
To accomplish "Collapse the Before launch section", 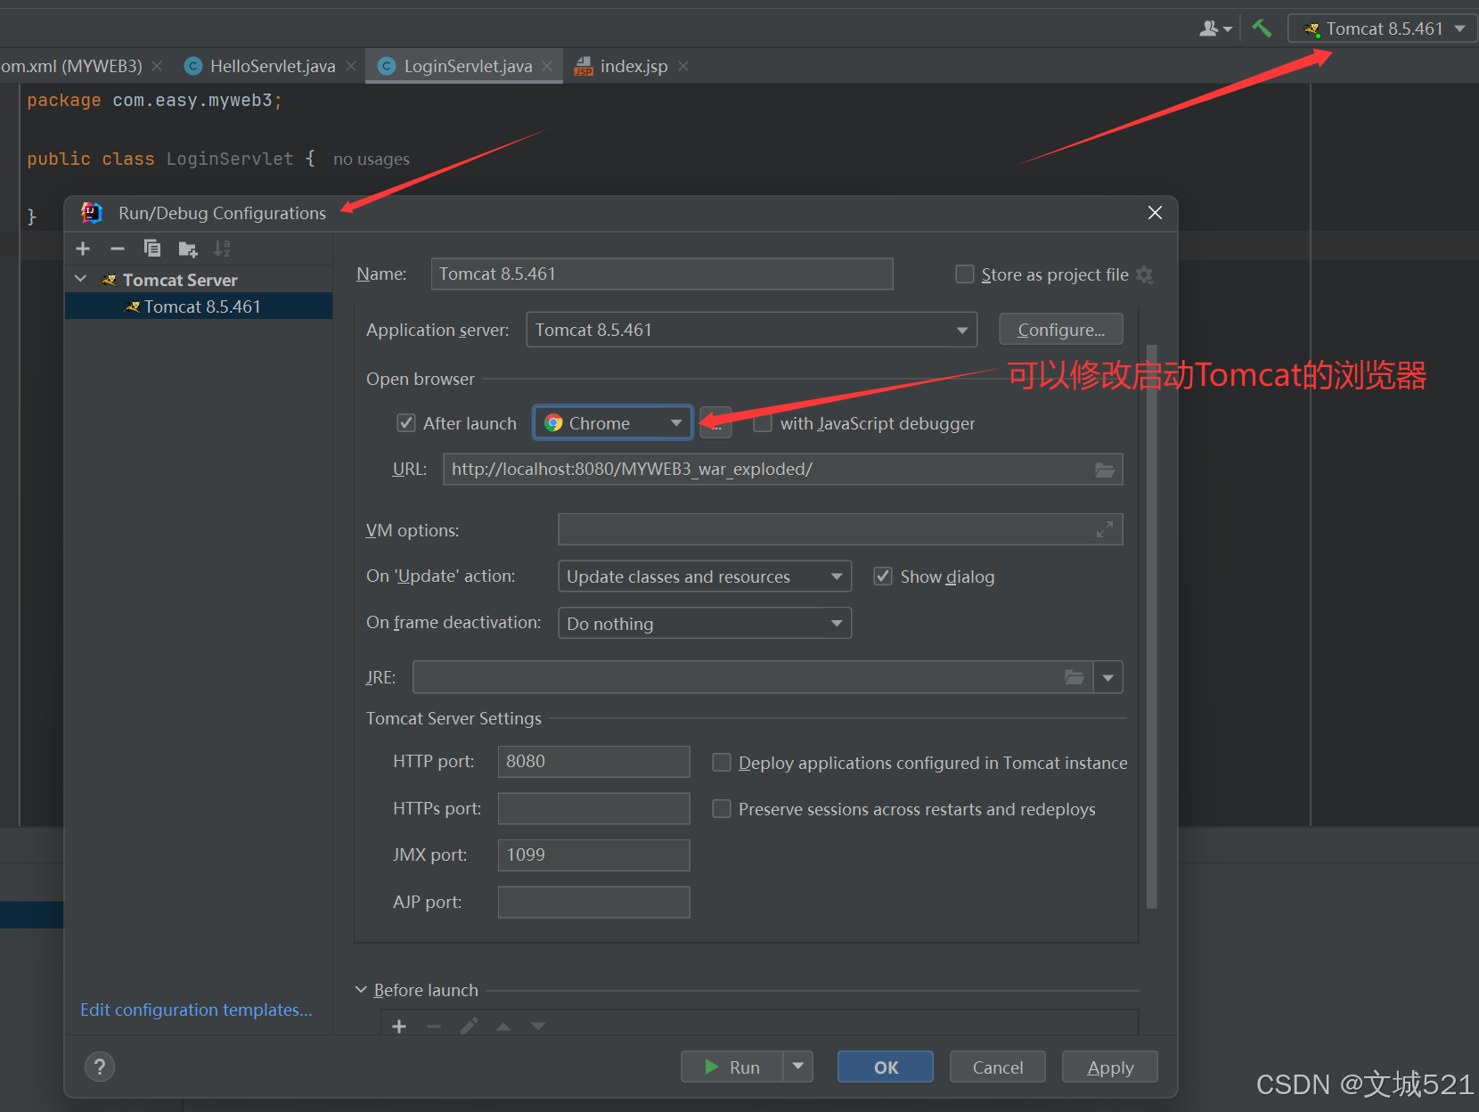I will (361, 990).
